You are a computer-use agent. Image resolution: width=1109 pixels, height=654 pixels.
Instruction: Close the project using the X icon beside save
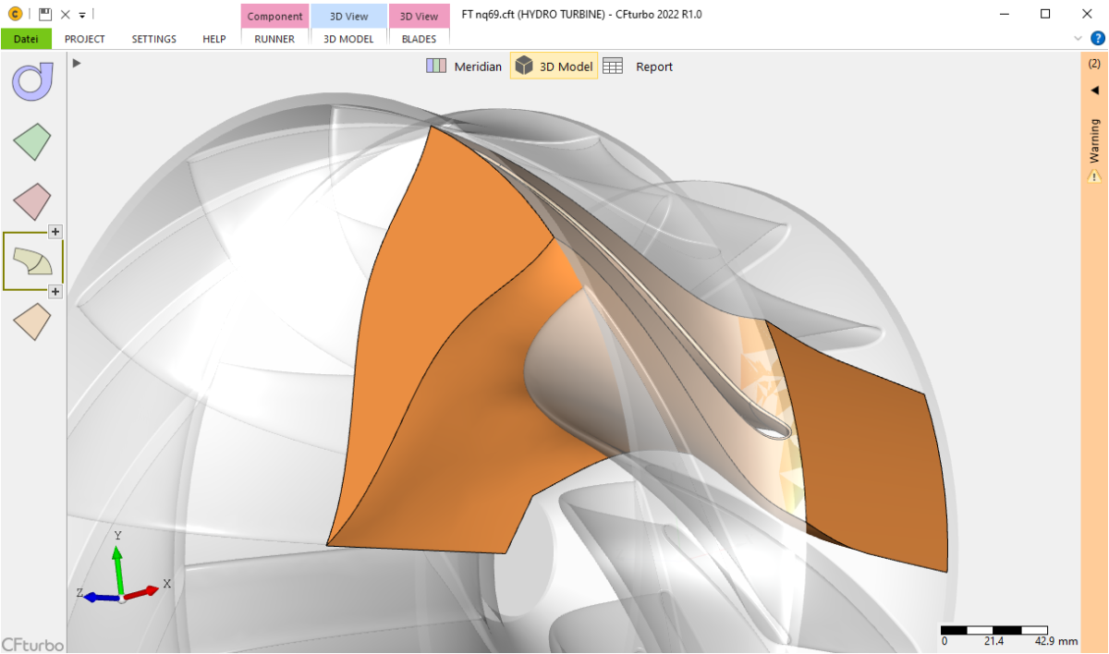click(x=65, y=15)
